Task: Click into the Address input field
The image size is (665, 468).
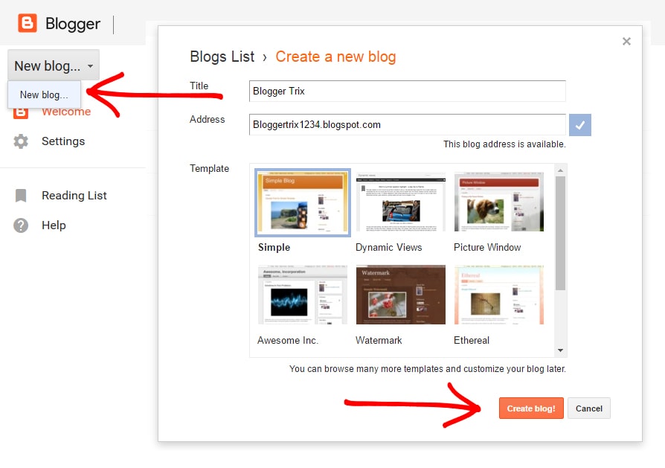Action: [407, 125]
